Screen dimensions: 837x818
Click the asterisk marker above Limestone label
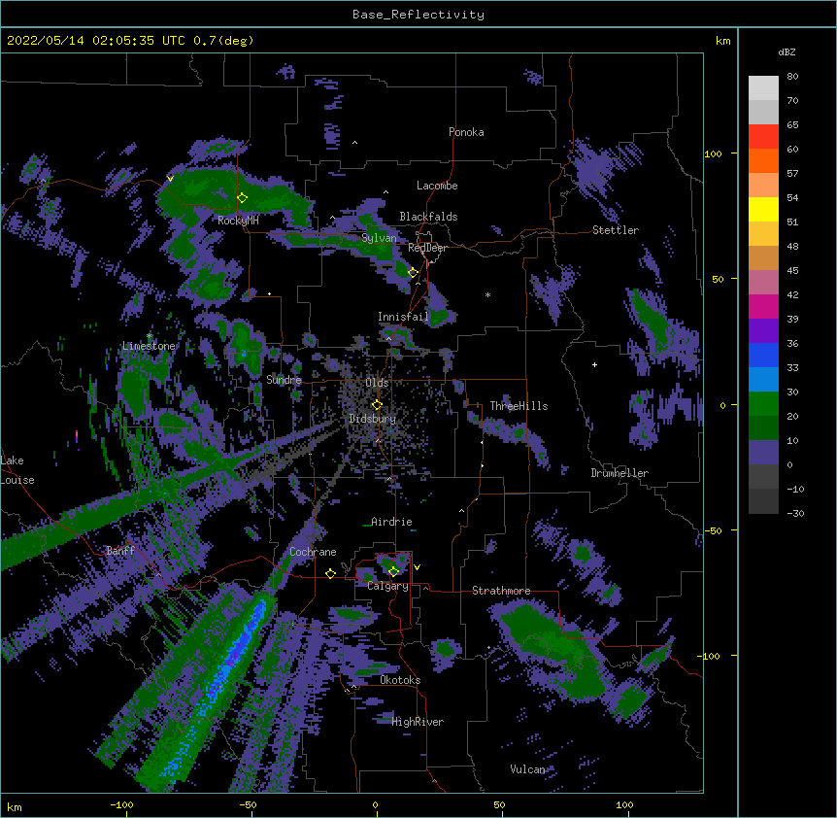click(149, 335)
